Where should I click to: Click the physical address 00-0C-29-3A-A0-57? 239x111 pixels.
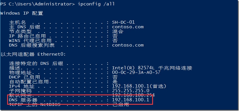coord(136,72)
